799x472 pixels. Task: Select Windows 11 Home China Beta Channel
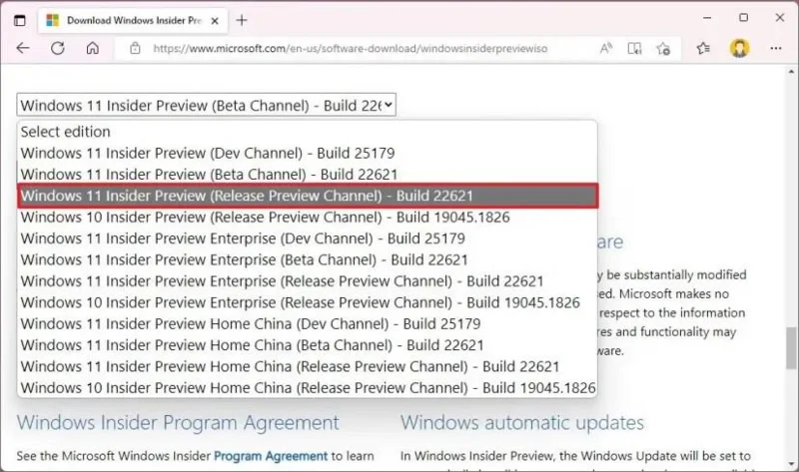pos(307,345)
